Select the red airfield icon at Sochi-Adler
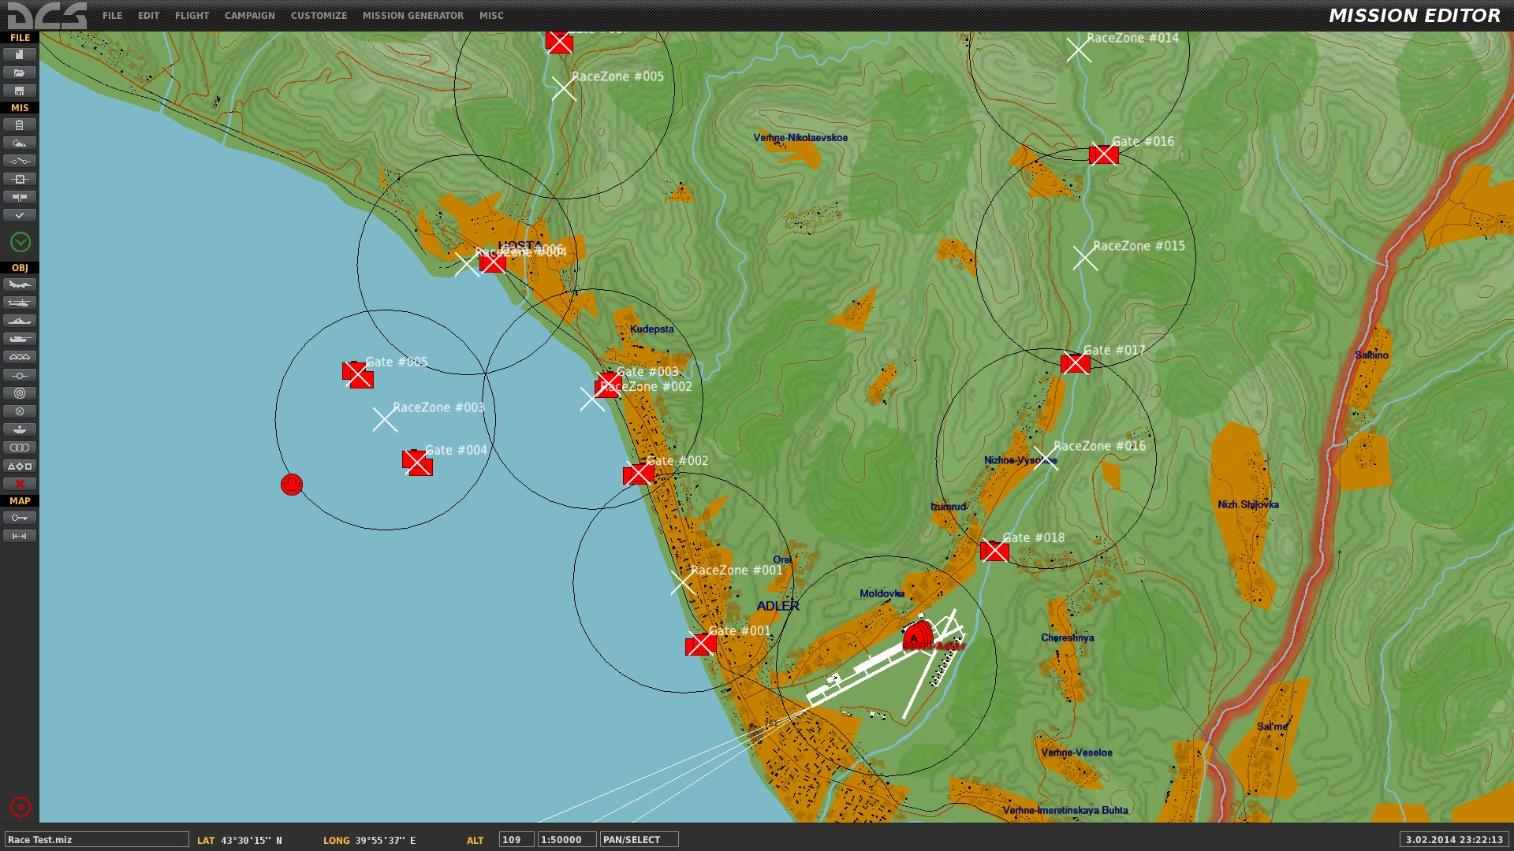Image resolution: width=1514 pixels, height=851 pixels. click(x=918, y=635)
